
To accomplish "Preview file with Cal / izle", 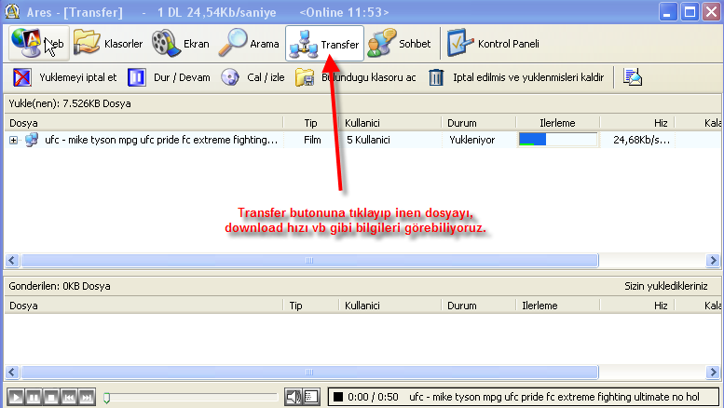I will pyautogui.click(x=253, y=77).
